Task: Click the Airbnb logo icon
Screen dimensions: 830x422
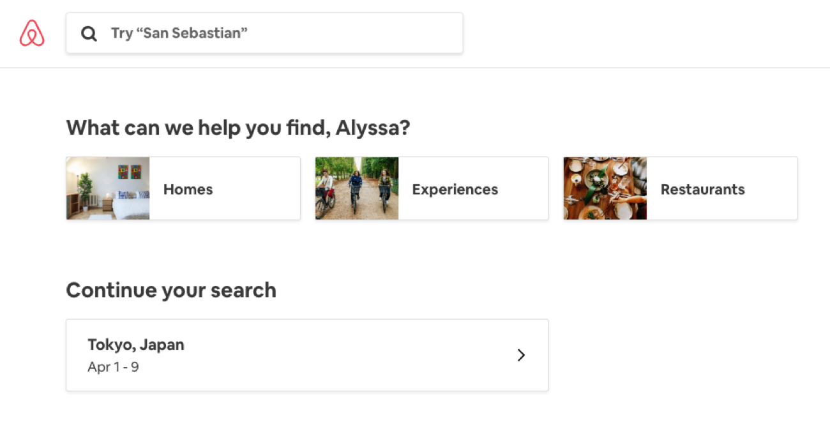Action: (32, 33)
